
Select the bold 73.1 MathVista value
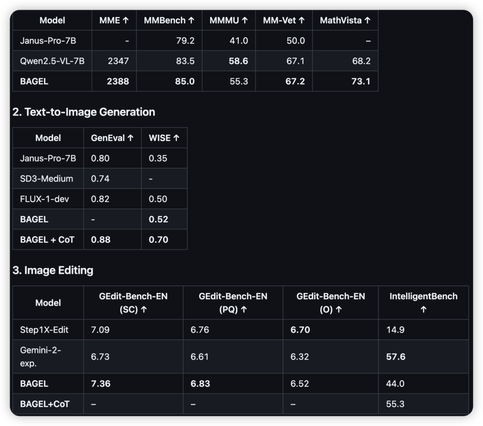[361, 81]
